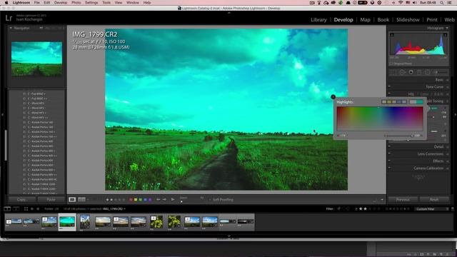Close the Highlights color picker

(x=333, y=97)
